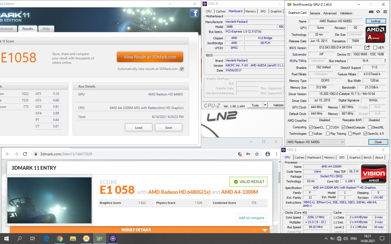
Task: Toggle UEFI checkbox in GPU-Z
Action: 375,48
